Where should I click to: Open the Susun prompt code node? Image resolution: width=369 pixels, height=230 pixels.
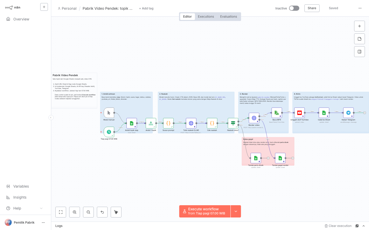168,123
